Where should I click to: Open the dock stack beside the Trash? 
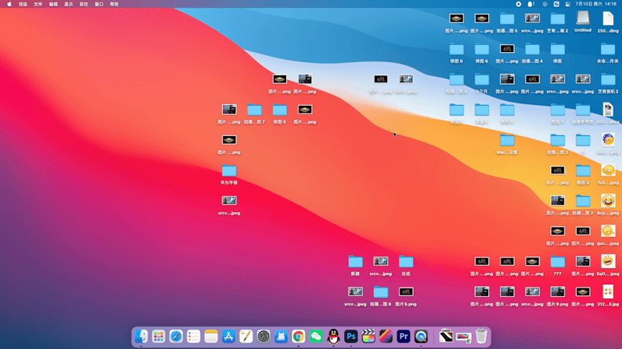click(x=463, y=337)
